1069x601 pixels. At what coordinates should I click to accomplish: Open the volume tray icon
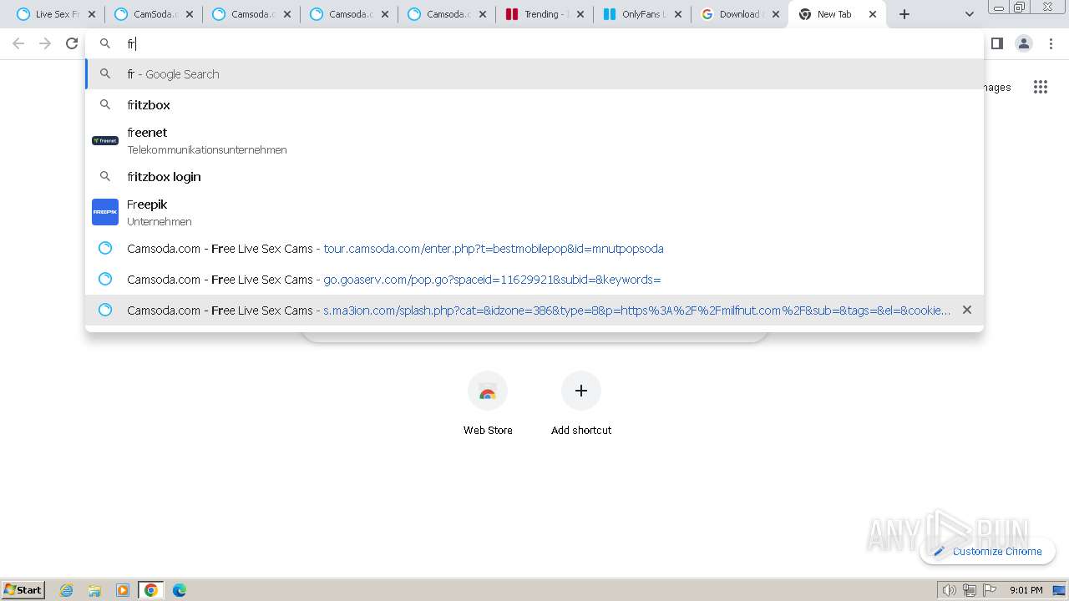[949, 590]
